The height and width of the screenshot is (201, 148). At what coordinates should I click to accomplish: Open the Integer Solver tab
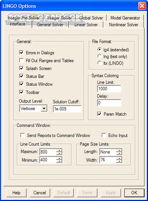[59, 18]
